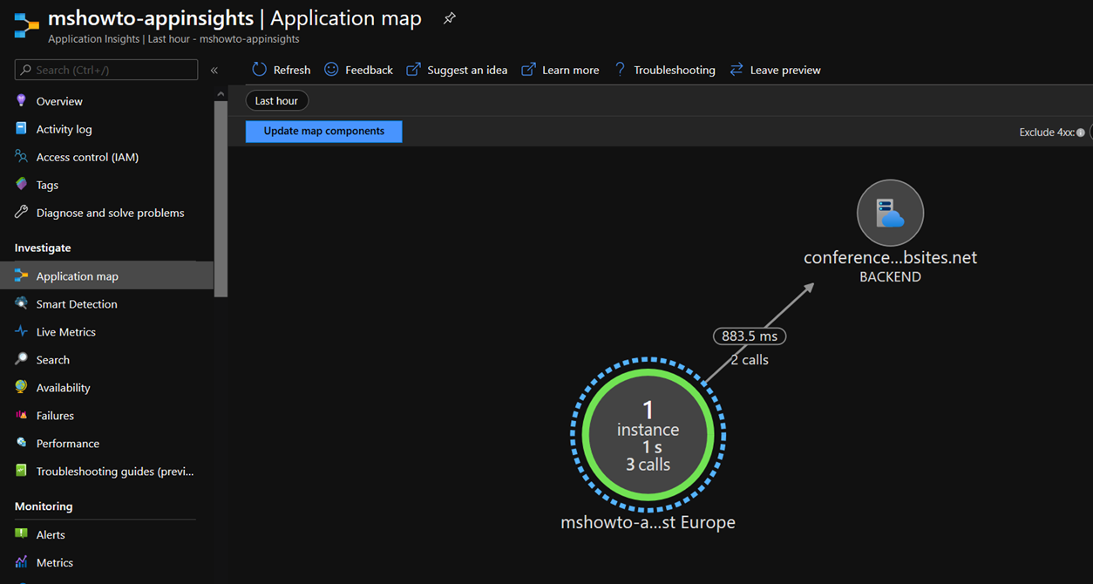Viewport: 1093px width, 584px height.
Task: Open Troubleshooting guides (preview)
Action: pos(115,471)
